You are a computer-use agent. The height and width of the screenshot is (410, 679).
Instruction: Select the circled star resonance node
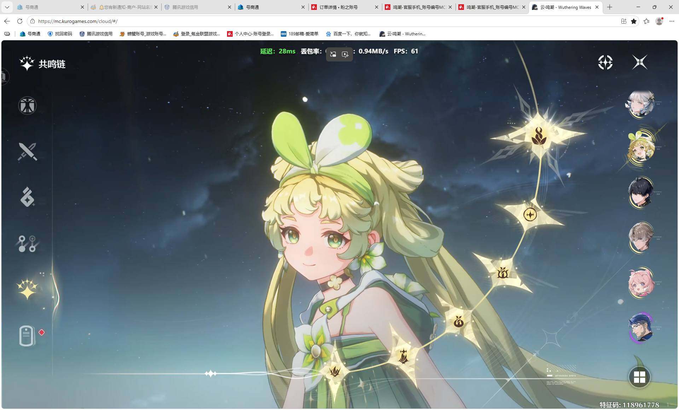pos(530,215)
